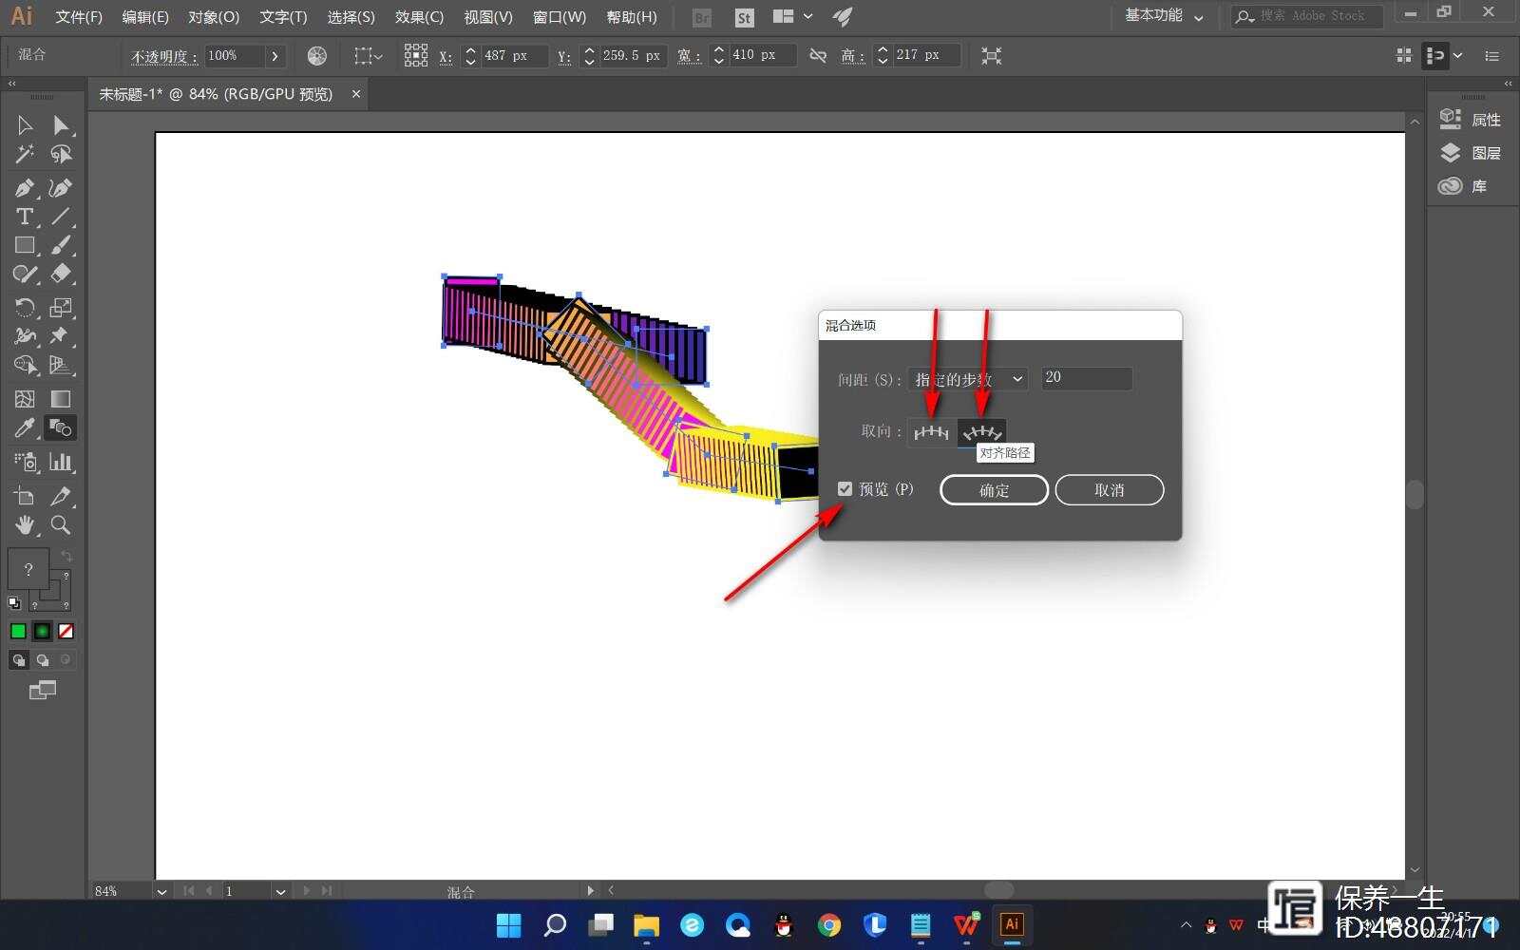Open the File menu
Screen dimensions: 1520x950
click(79, 17)
